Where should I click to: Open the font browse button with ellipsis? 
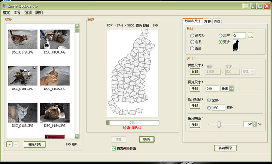250,35
